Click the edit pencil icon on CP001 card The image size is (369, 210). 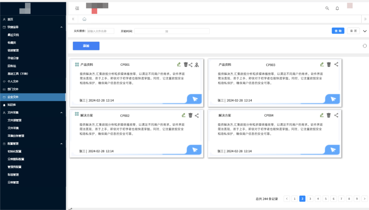pyautogui.click(x=179, y=64)
